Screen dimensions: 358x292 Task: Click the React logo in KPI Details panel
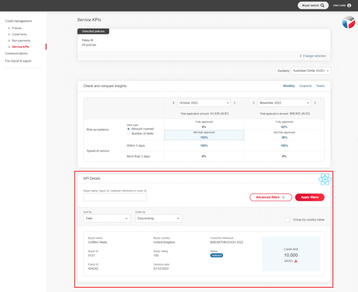(325, 179)
